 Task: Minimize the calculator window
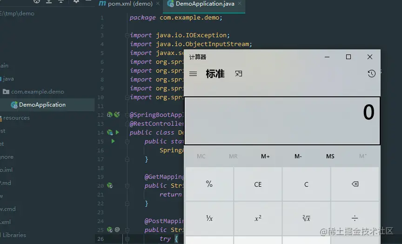[x=327, y=57]
